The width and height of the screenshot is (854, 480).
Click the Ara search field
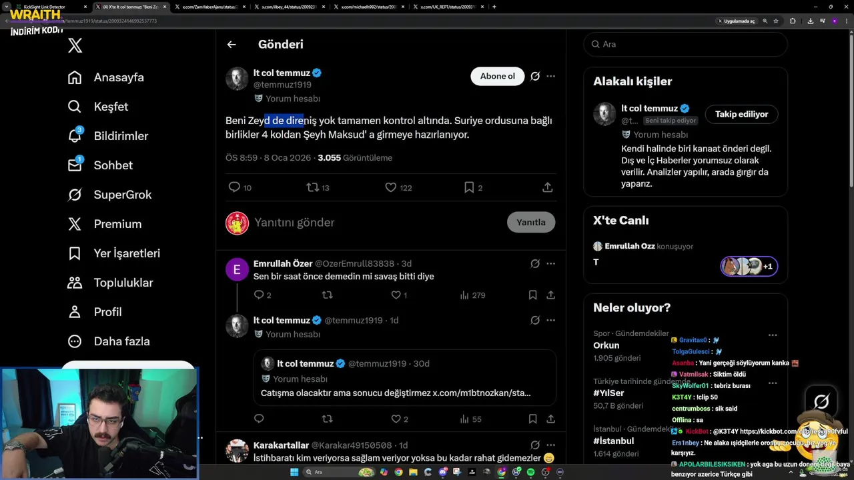pos(685,44)
